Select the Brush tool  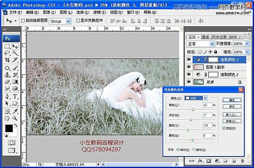(15, 68)
